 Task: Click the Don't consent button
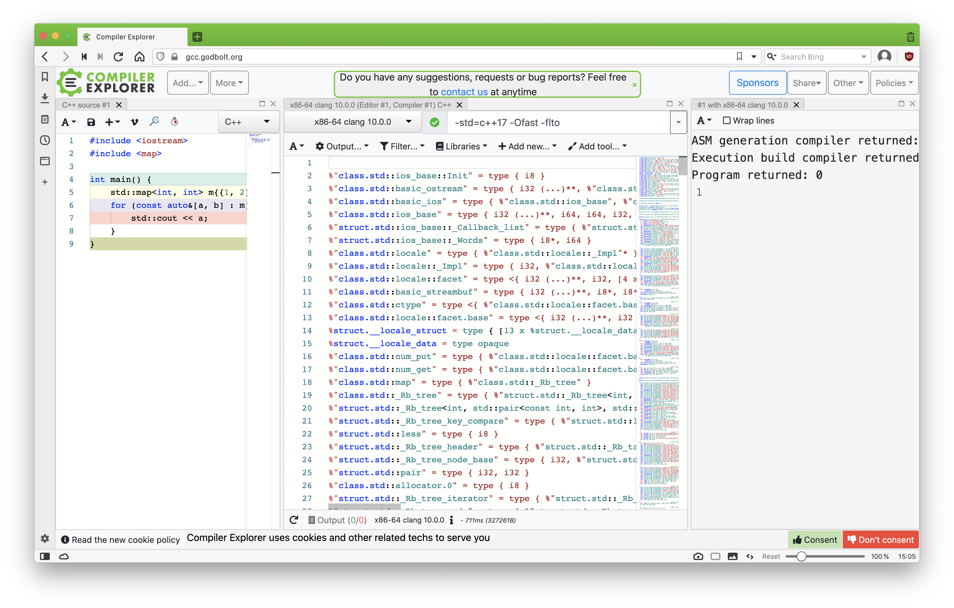tap(880, 539)
